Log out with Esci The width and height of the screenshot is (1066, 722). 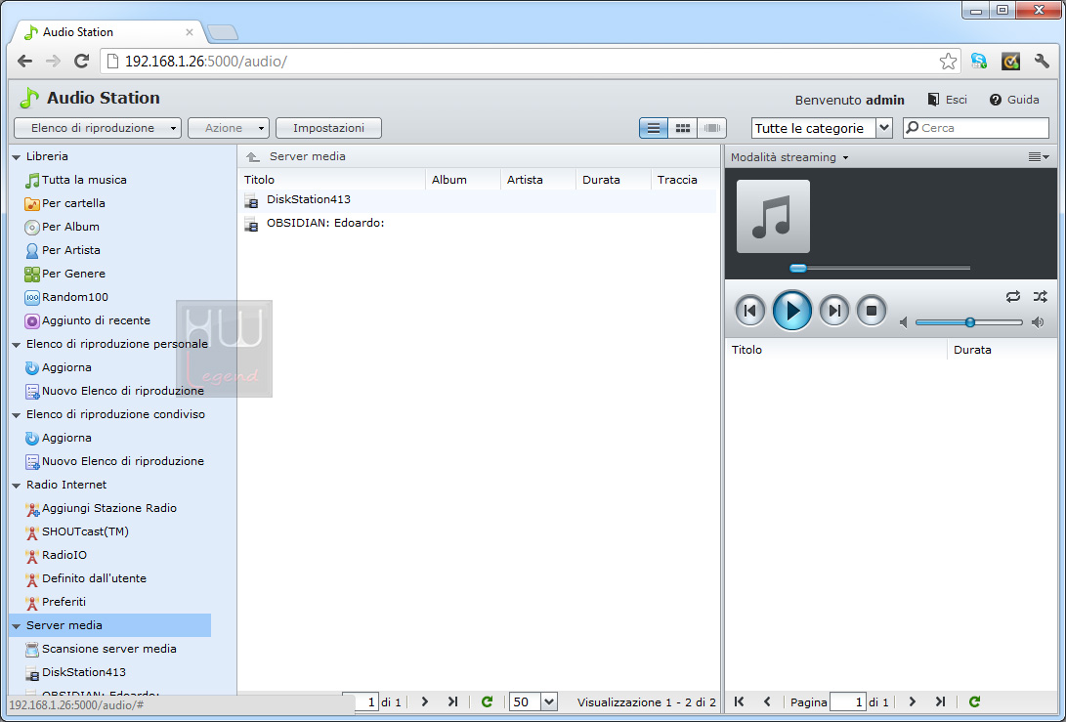[x=947, y=100]
